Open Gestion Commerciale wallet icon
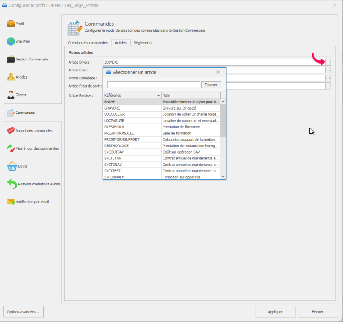The height and width of the screenshot is (322, 343). (11, 59)
